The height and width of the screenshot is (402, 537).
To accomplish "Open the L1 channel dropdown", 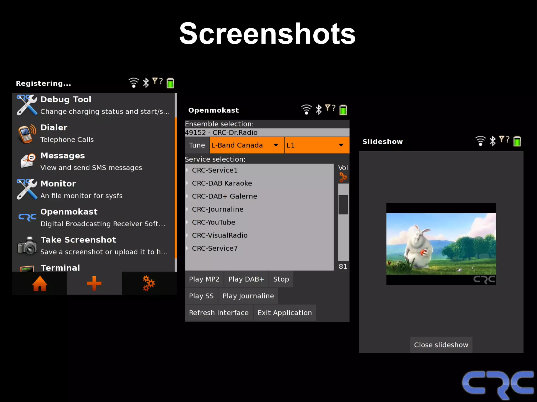I will [x=317, y=145].
